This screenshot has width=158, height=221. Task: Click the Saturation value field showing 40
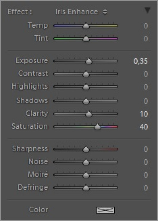(144, 127)
